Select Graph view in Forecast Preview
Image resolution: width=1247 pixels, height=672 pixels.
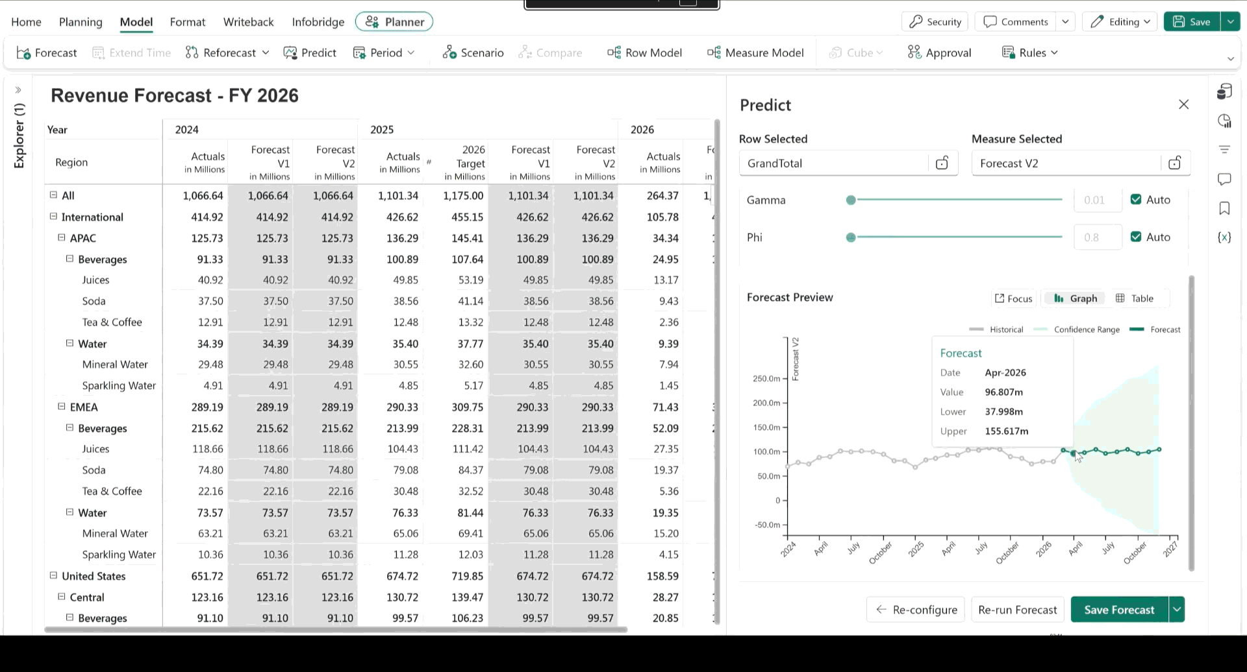click(1076, 298)
